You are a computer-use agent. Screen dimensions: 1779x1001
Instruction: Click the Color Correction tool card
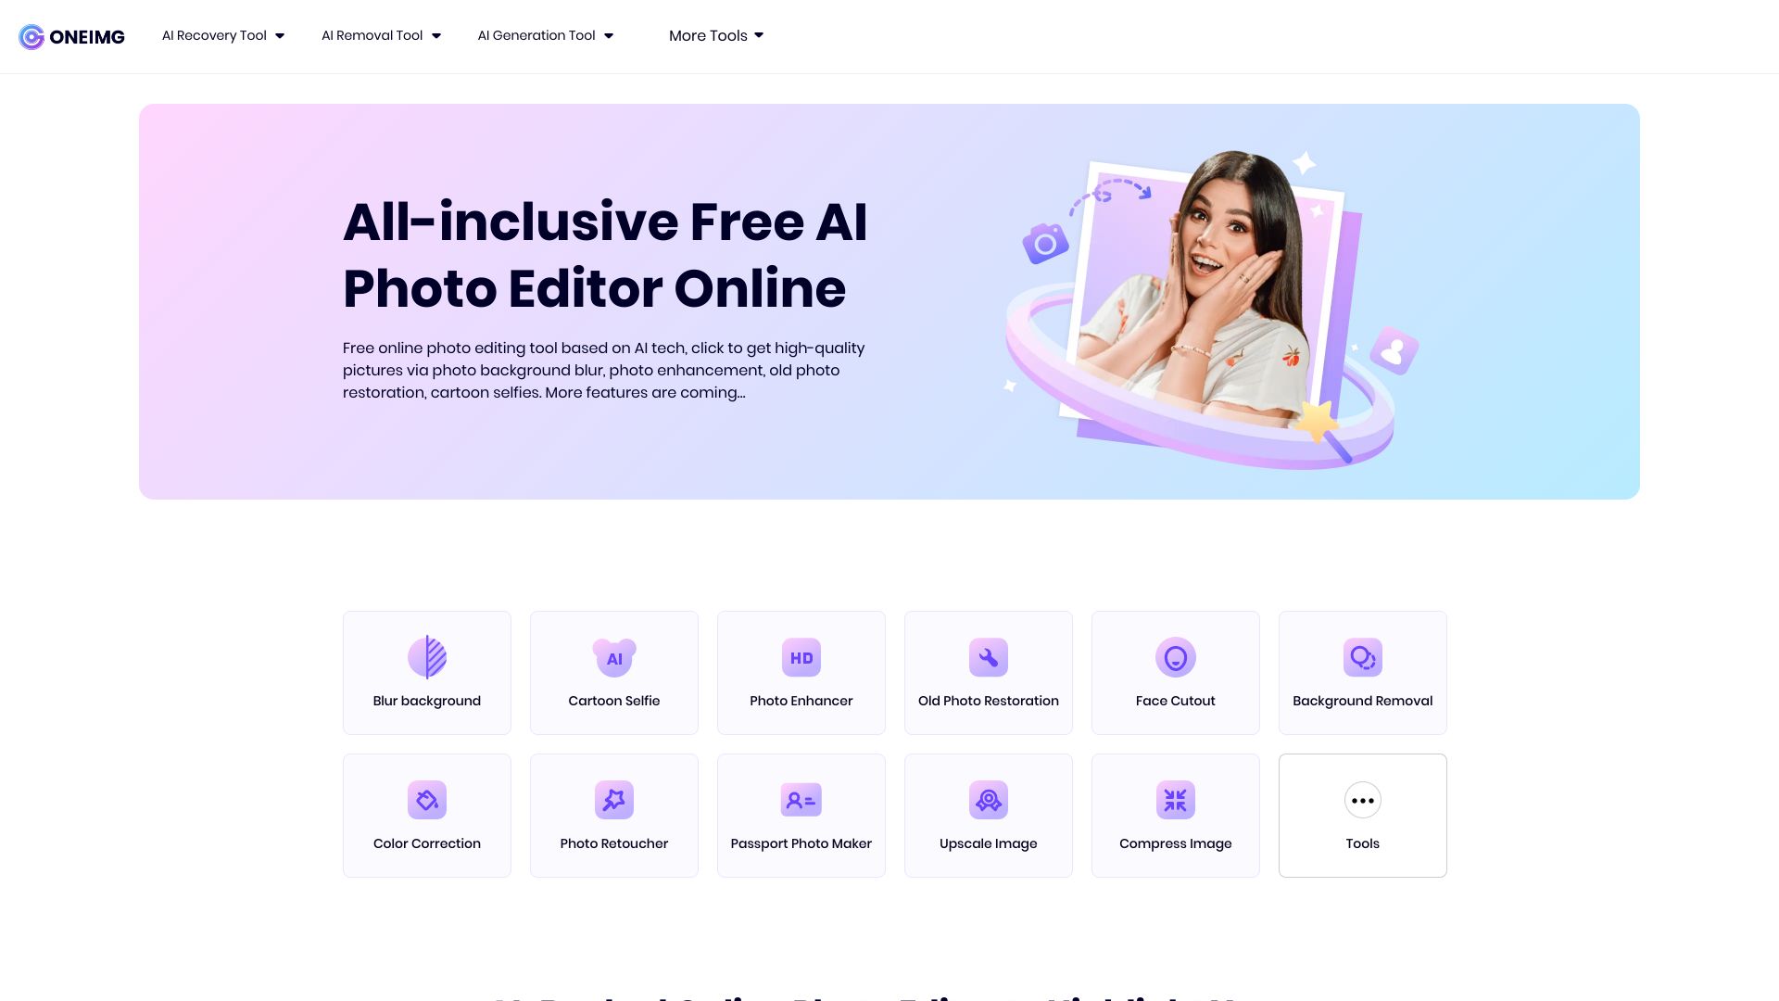426,814
